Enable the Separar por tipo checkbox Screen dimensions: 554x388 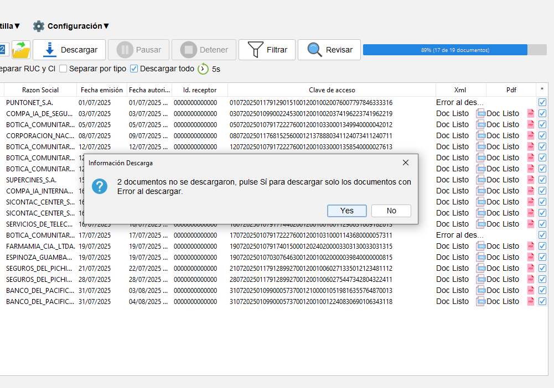click(x=63, y=69)
